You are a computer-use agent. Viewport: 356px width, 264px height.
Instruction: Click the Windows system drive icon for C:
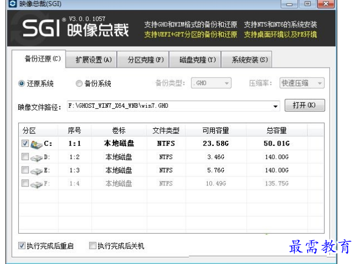coord(36,144)
